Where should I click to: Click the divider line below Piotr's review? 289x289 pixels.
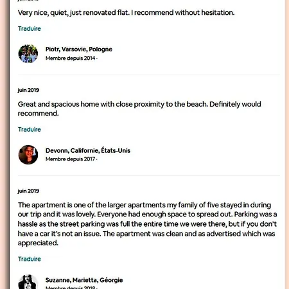(x=149, y=75)
